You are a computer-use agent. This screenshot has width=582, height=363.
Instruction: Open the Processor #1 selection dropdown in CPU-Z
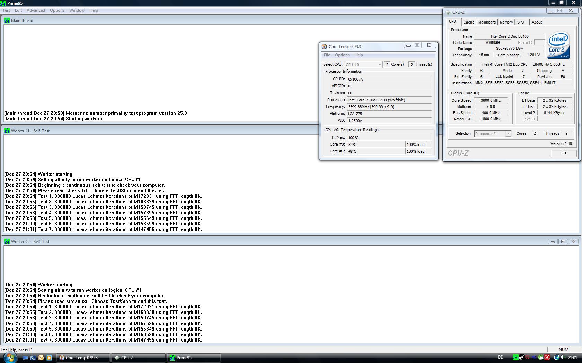[492, 134]
